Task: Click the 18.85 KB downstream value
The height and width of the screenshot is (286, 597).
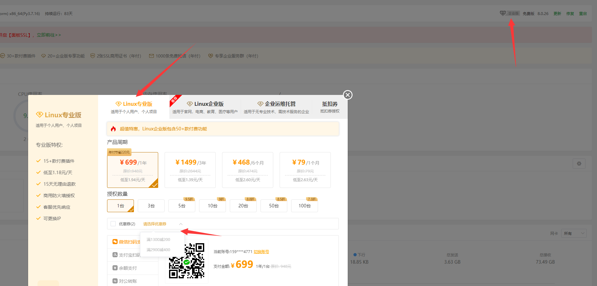Action: coord(359,262)
